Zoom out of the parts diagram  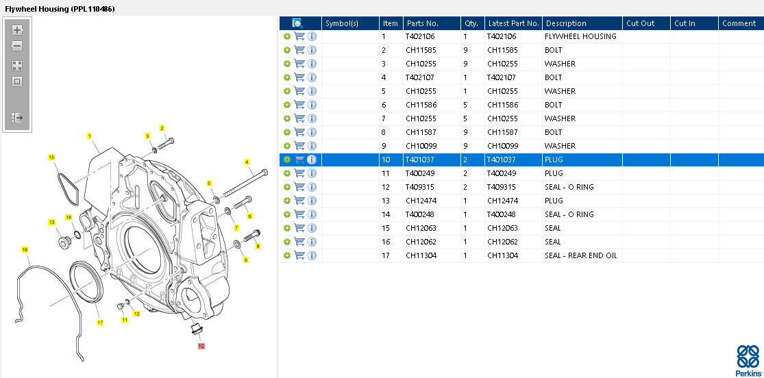point(17,46)
